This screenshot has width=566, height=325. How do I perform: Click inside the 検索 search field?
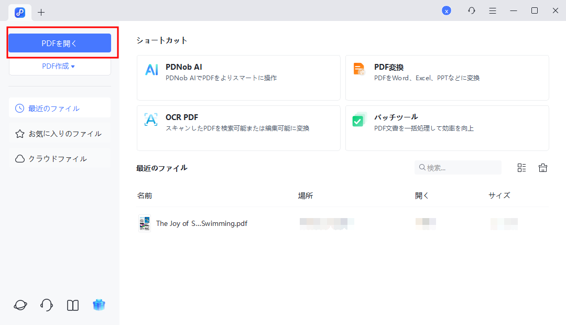(x=458, y=167)
